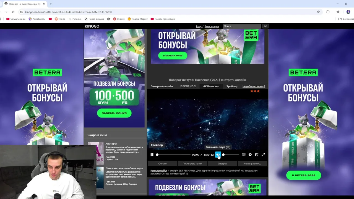Open the Новая вкладка bookmark
Image resolution: width=354 pixels, height=199 pixels.
coord(94,19)
